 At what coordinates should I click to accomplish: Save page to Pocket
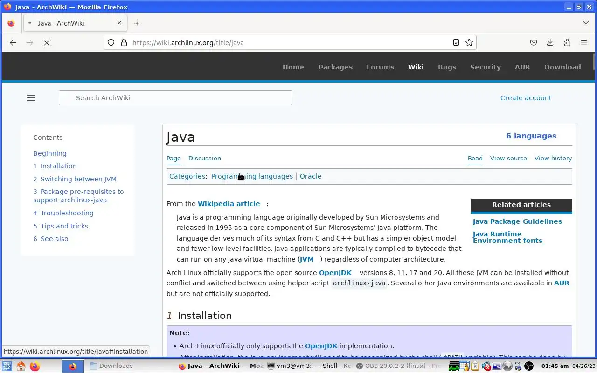click(534, 42)
